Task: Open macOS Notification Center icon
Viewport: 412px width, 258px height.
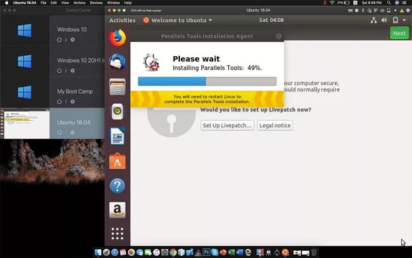Action: pyautogui.click(x=404, y=3)
